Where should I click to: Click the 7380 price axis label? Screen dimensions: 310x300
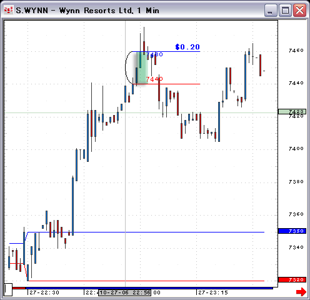click(x=296, y=182)
